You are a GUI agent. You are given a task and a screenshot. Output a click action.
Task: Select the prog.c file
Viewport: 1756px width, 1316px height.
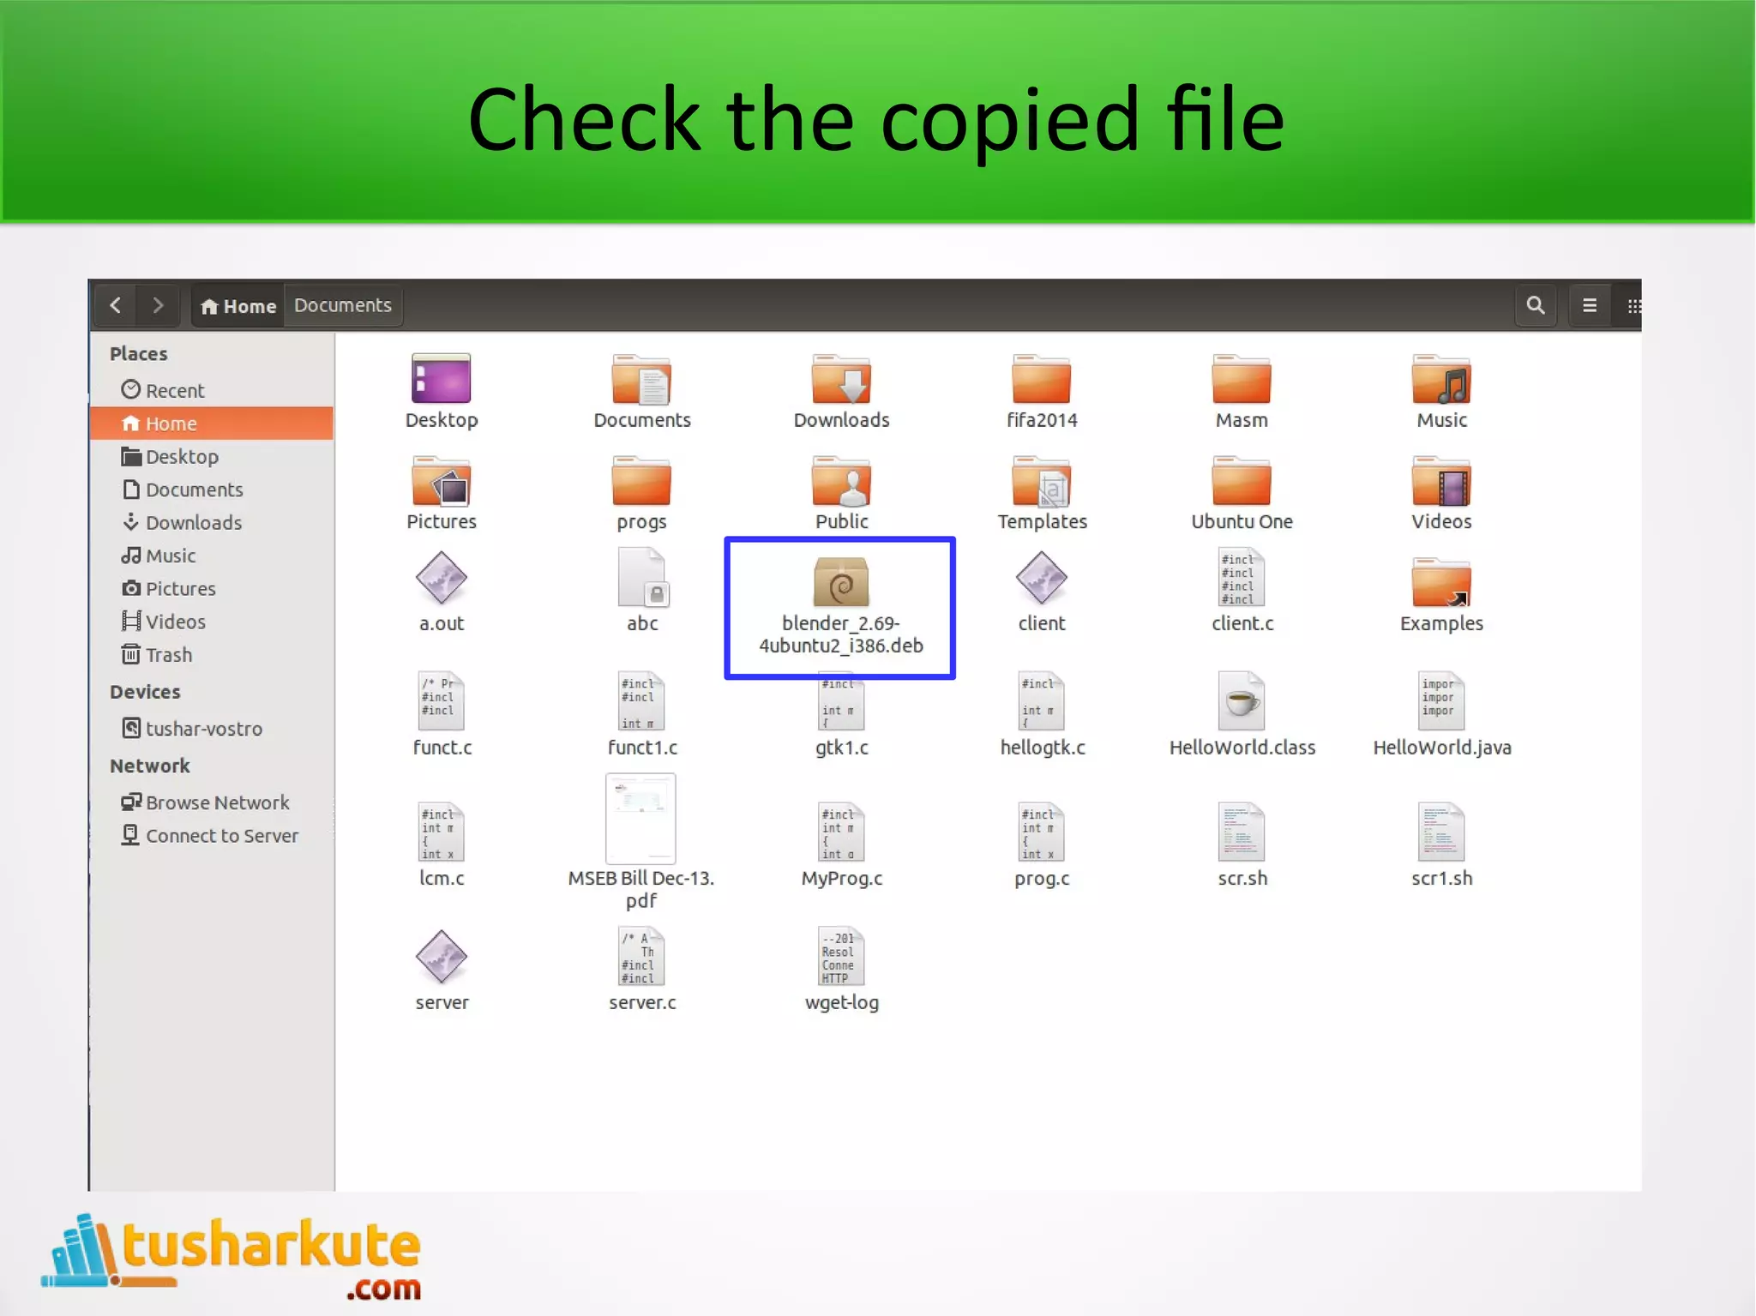click(x=1042, y=845)
